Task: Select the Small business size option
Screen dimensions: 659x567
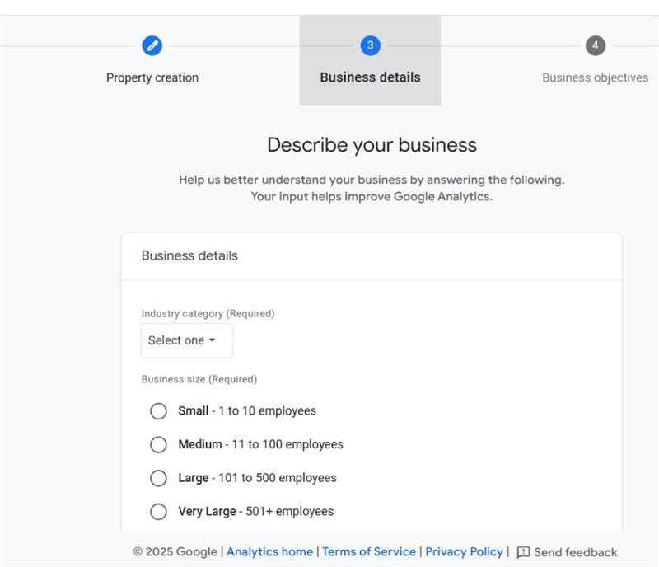Action: point(158,410)
